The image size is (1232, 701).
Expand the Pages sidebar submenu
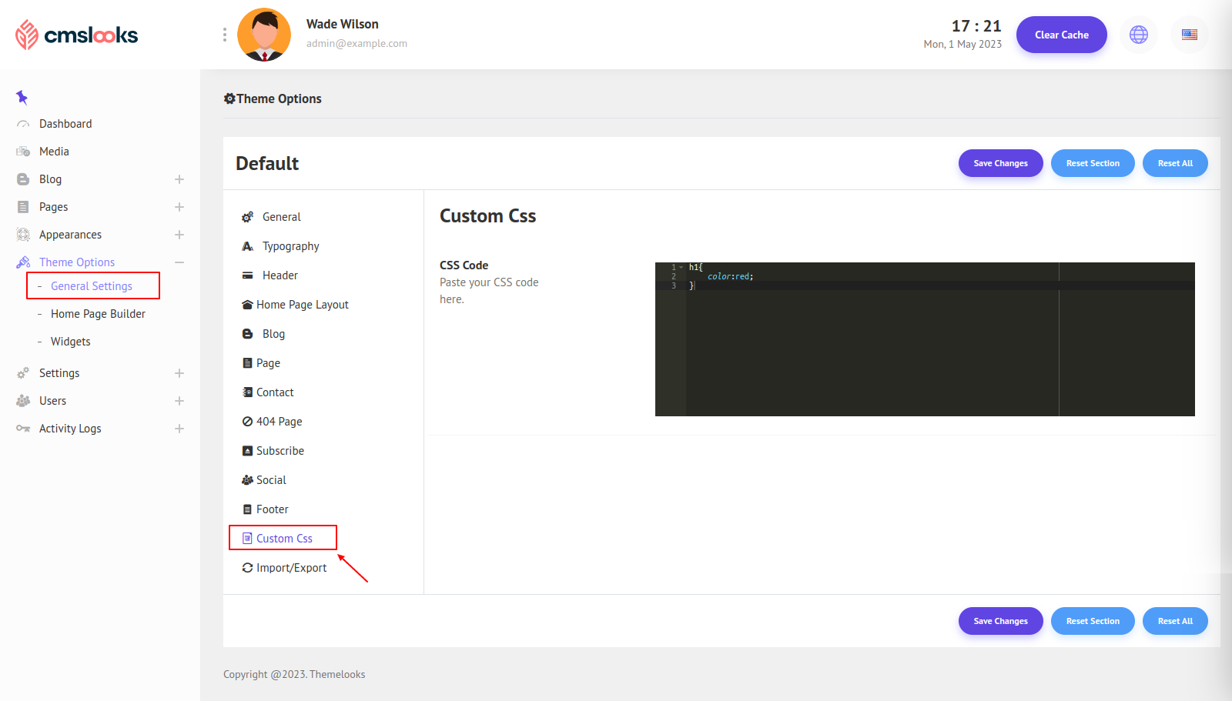[x=179, y=207]
